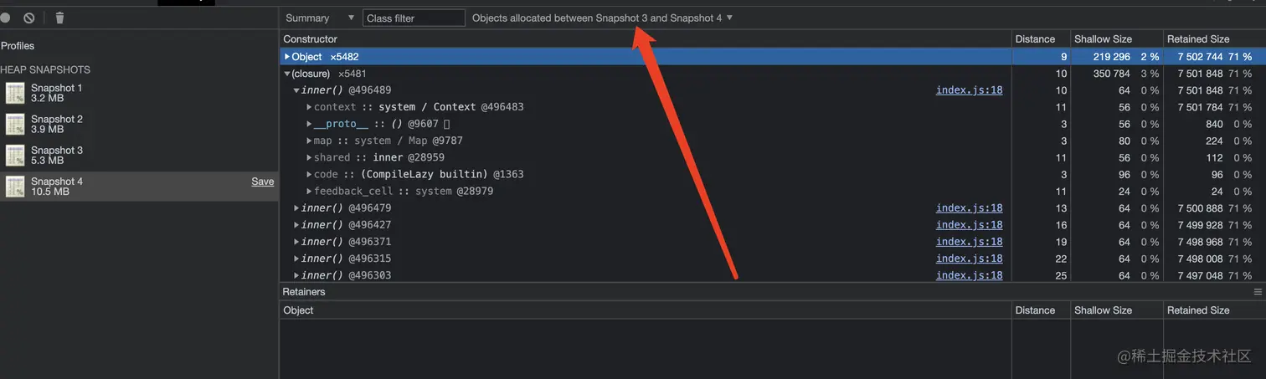Focus the Class filter input
The height and width of the screenshot is (379, 1266).
tap(414, 18)
